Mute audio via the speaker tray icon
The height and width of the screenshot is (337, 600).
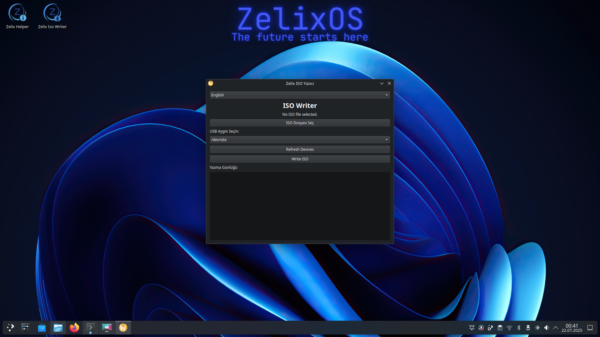pos(547,328)
